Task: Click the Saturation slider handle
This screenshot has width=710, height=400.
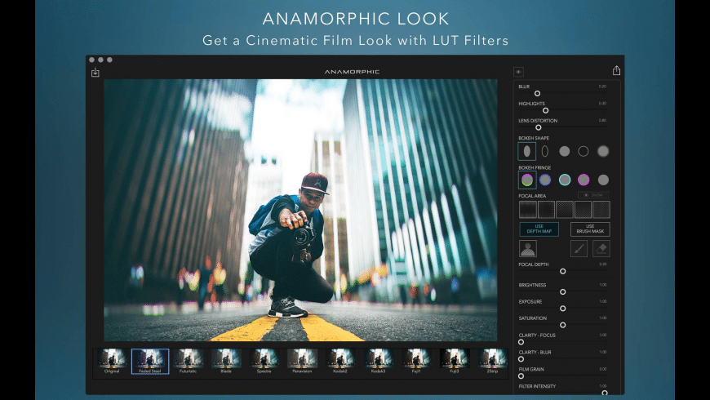Action: pyautogui.click(x=563, y=325)
